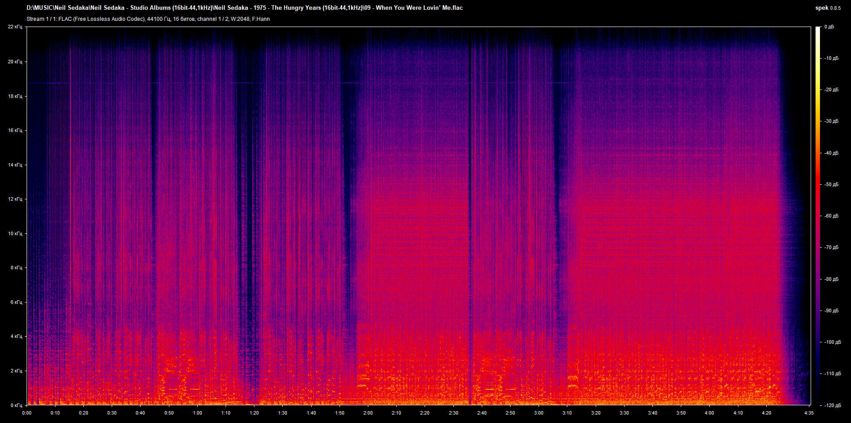851x423 pixels.
Task: Click the spectrogram display area
Action: point(419,216)
